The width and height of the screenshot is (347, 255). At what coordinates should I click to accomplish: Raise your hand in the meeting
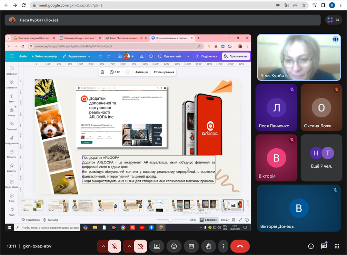tap(208, 246)
